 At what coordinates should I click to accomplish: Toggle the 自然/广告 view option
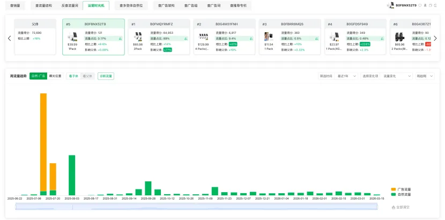click(39, 76)
